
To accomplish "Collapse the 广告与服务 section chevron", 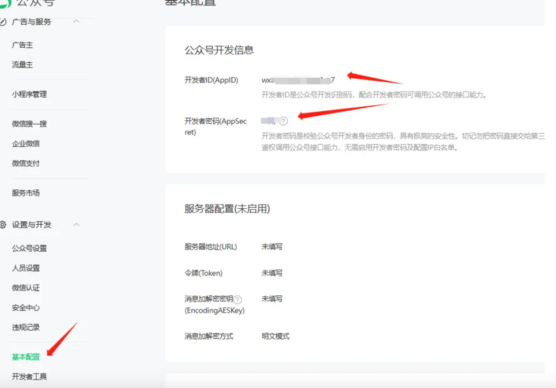I will (76, 22).
